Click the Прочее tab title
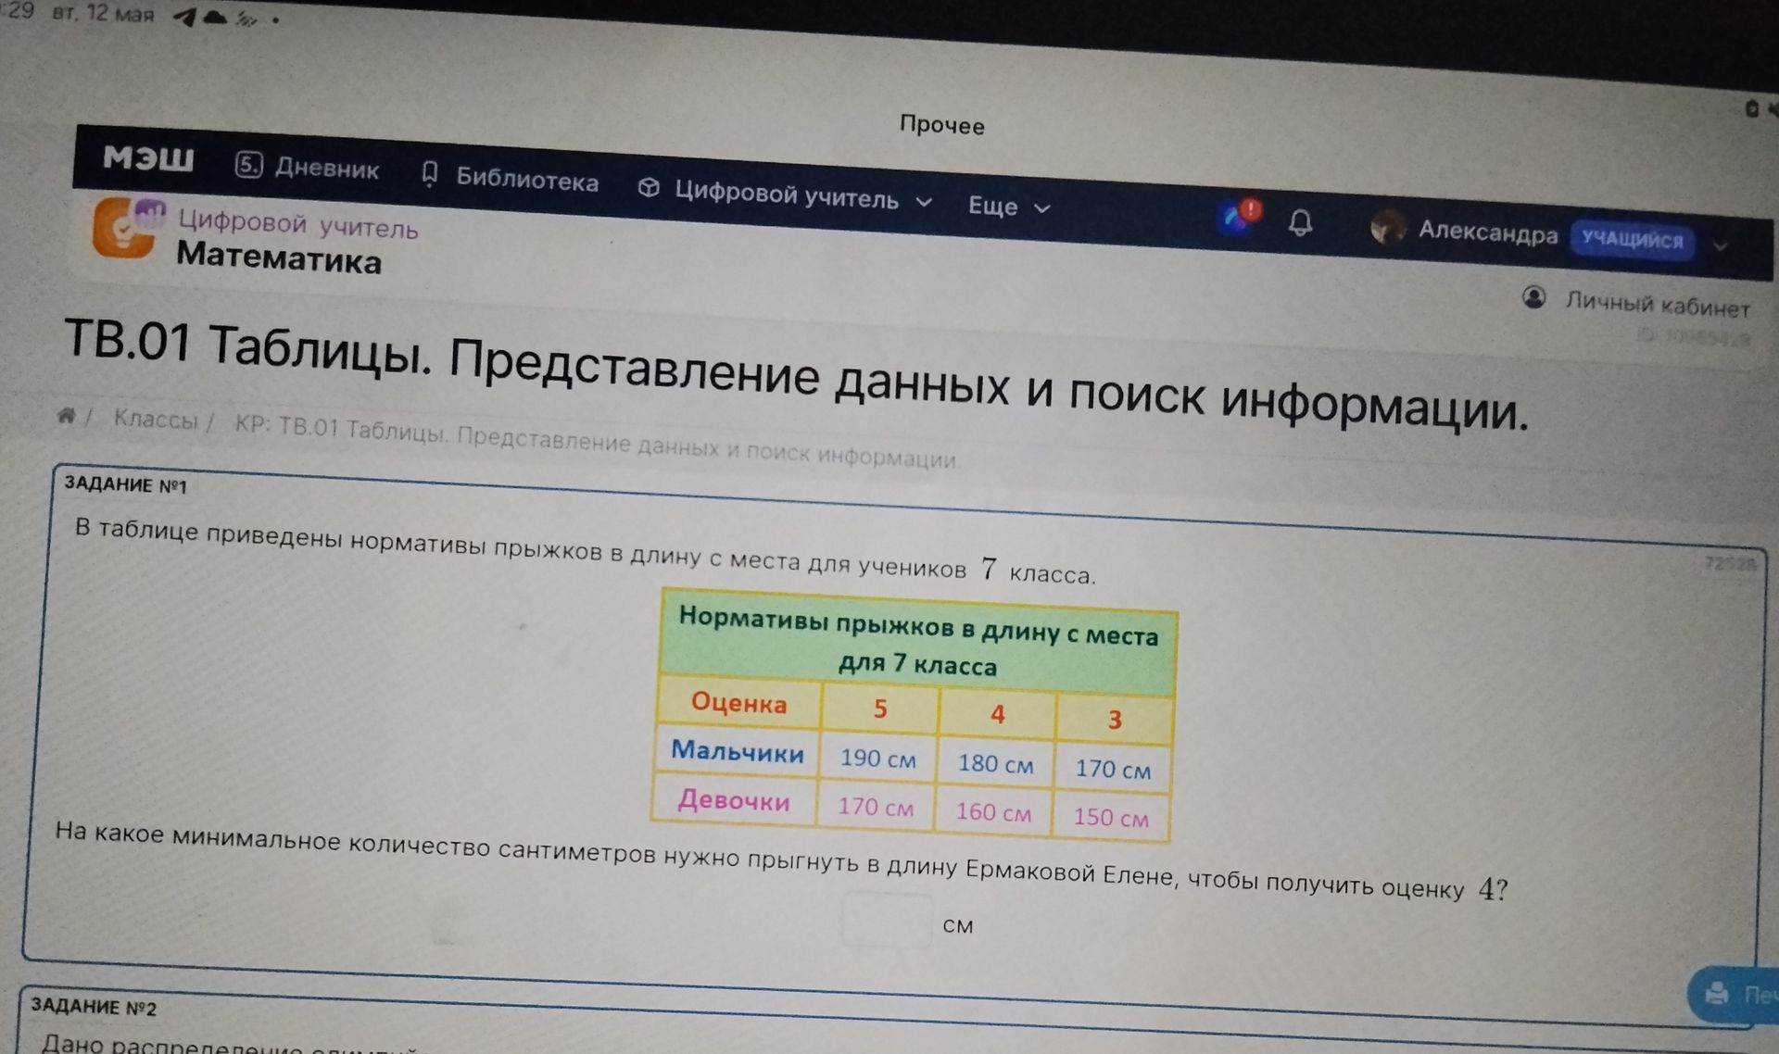This screenshot has height=1054, width=1779. click(941, 125)
